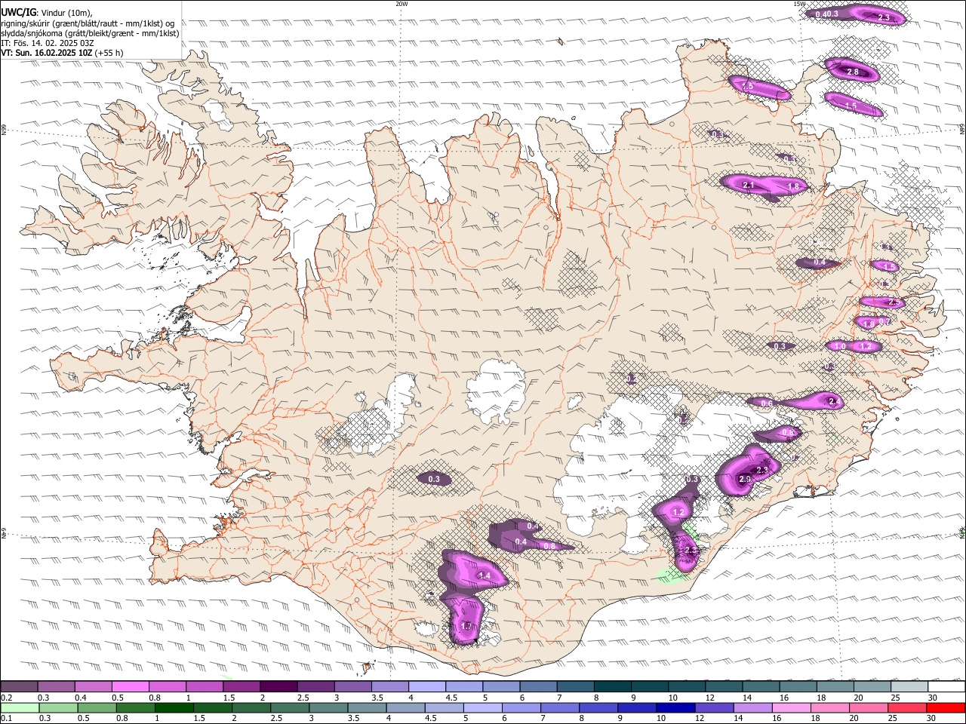Click the 2.1 snowfall value on the map
966x724 pixels.
pyautogui.click(x=749, y=186)
